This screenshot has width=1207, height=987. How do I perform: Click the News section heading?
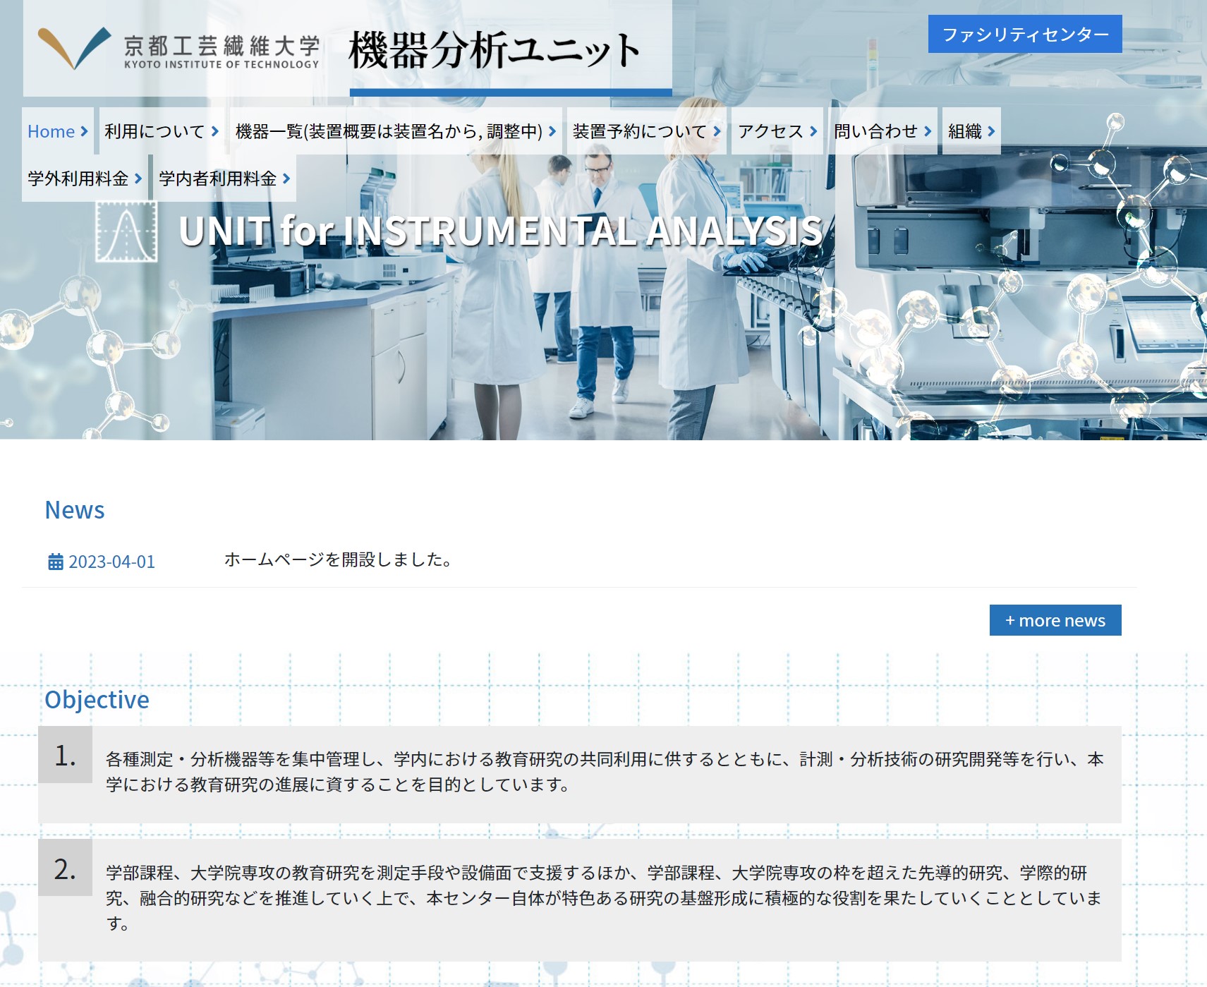tap(75, 510)
